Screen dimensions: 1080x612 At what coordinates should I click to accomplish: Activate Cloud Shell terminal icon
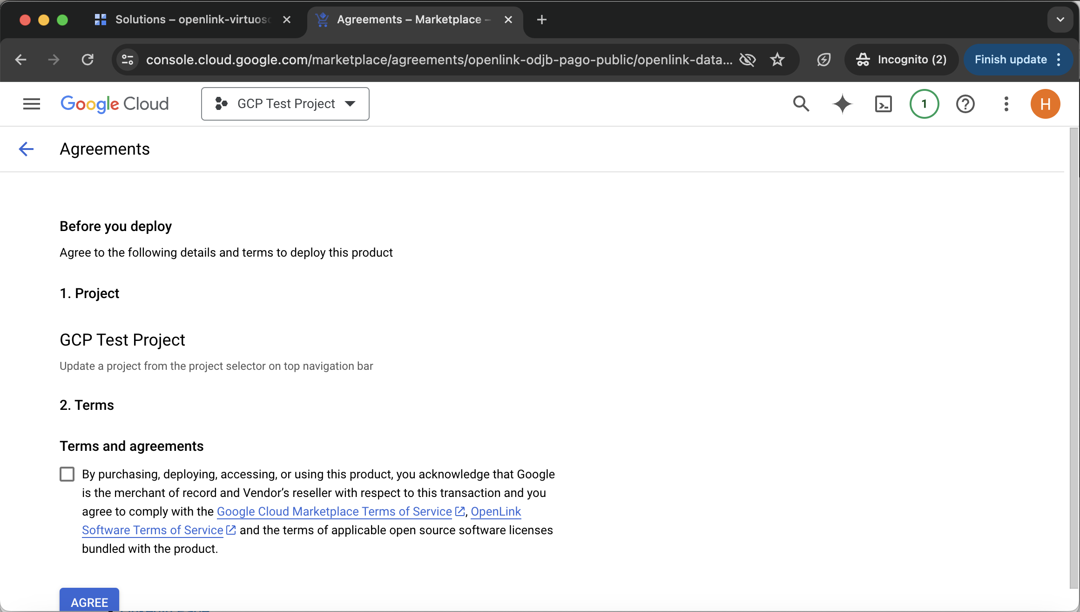point(883,104)
